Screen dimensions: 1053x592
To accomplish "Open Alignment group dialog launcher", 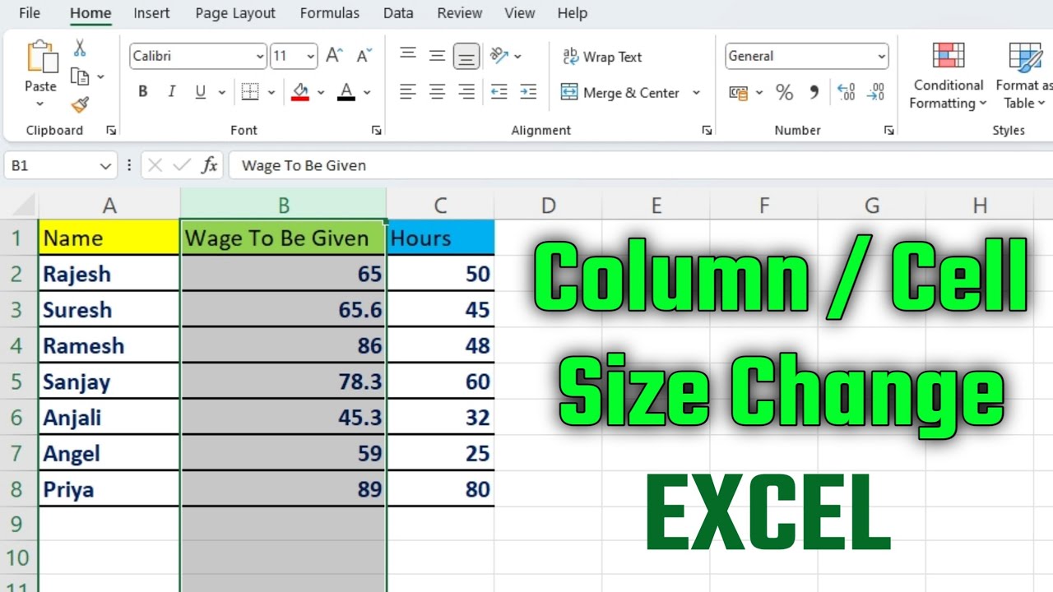I will [x=707, y=130].
